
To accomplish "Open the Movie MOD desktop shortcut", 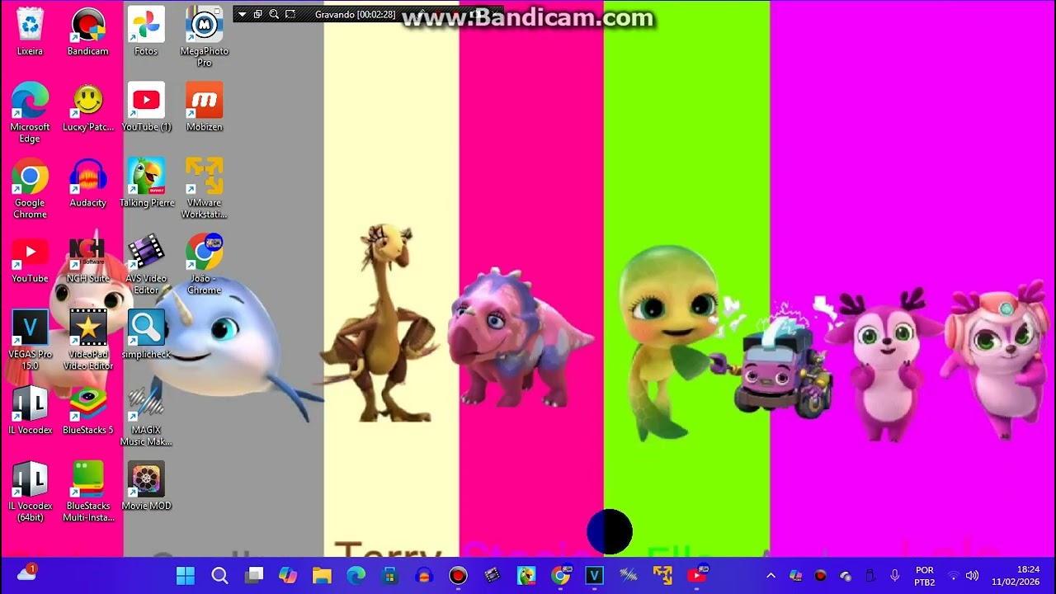I will pos(146,488).
